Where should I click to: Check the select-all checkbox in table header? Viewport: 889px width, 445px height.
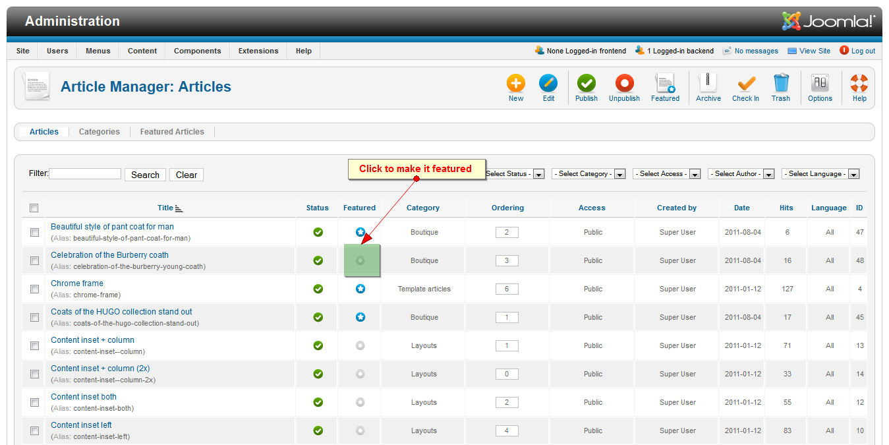[x=34, y=208]
